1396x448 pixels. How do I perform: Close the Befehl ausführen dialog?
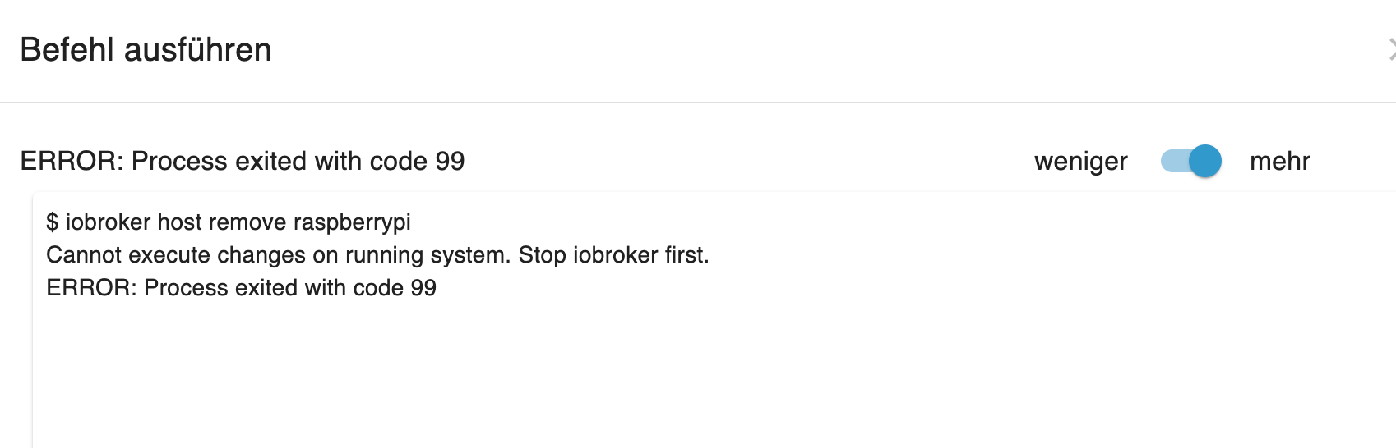tap(1391, 50)
